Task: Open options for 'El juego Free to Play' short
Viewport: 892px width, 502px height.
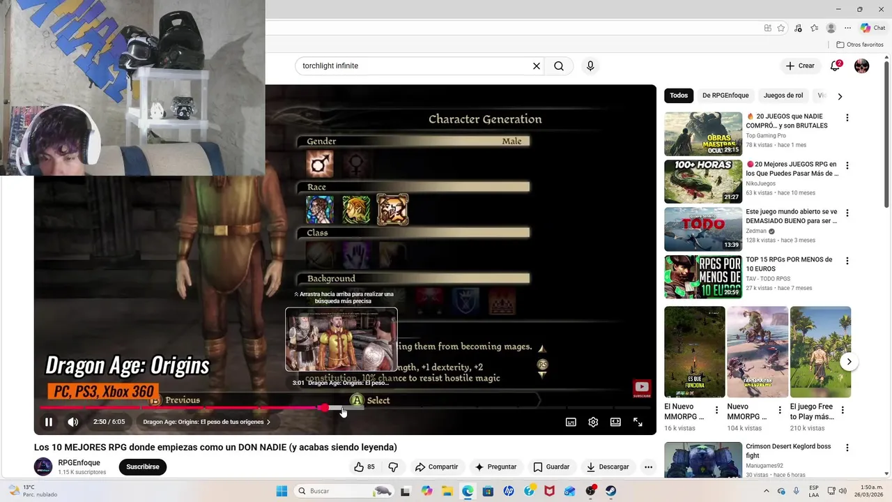Action: point(843,410)
